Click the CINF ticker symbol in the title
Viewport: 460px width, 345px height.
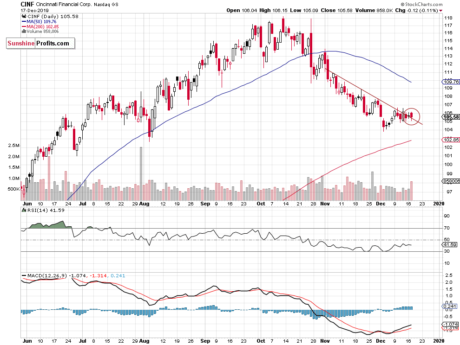27,4
